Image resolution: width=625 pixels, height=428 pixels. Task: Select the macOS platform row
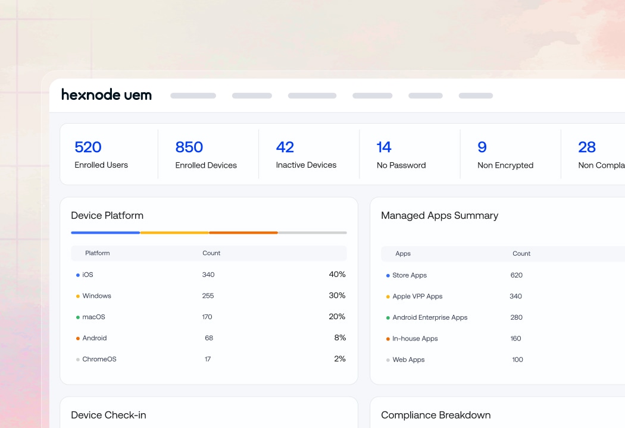[209, 317]
